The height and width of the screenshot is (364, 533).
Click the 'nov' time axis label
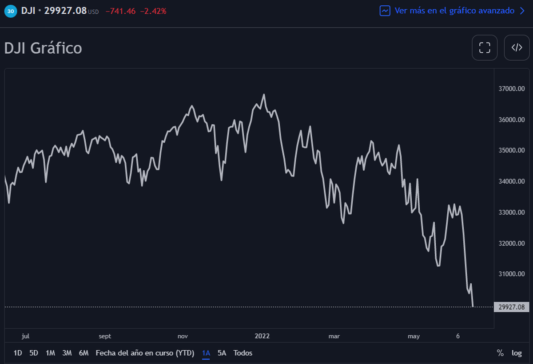(x=183, y=336)
